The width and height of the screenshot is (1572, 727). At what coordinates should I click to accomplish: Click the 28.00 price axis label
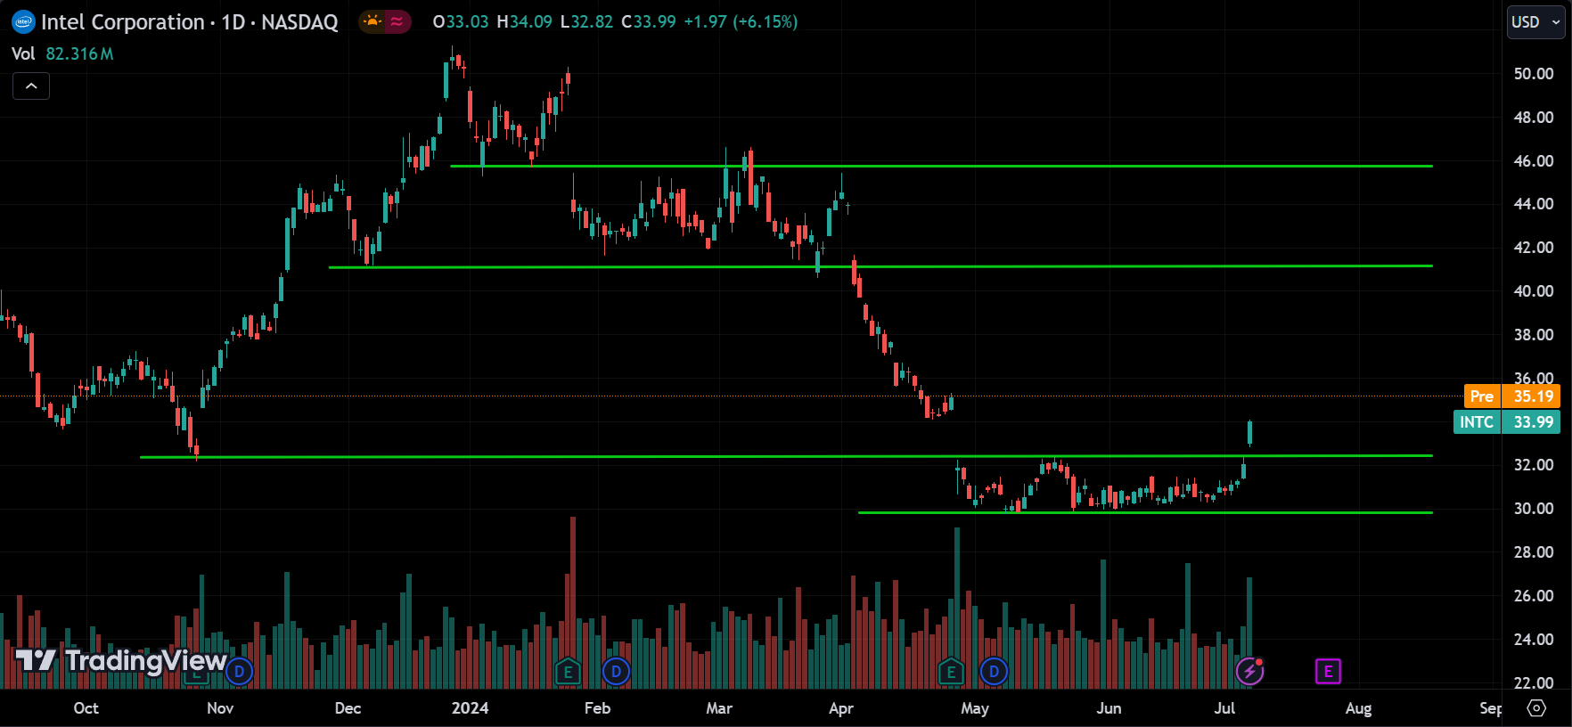pos(1534,552)
